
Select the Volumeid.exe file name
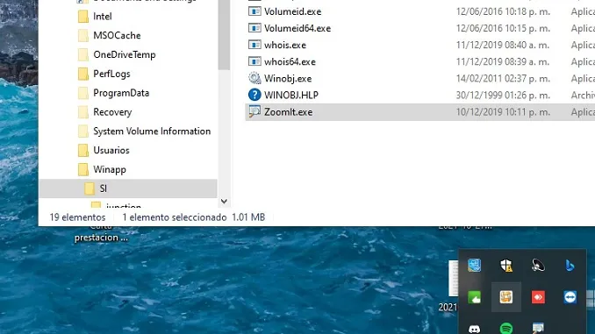tap(292, 11)
